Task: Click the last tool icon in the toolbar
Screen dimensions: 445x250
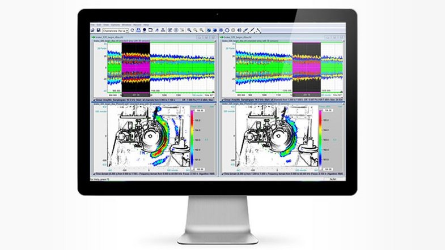Action: [258, 30]
